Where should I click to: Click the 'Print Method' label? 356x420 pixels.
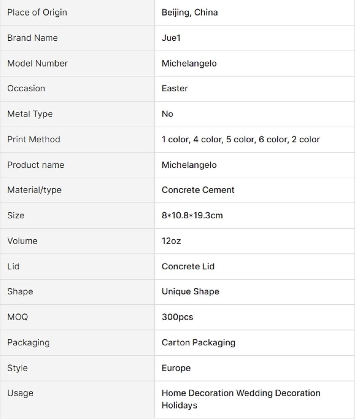pyautogui.click(x=34, y=139)
